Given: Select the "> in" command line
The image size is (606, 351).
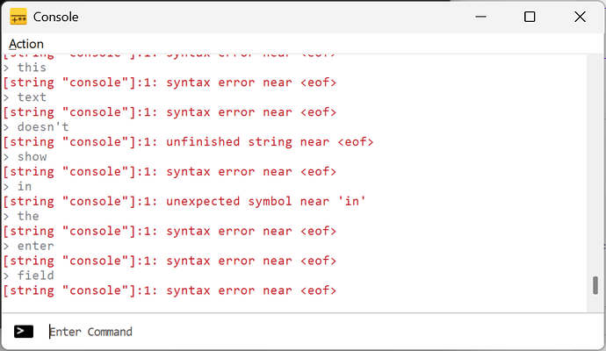Looking at the screenshot, I should pos(18,187).
